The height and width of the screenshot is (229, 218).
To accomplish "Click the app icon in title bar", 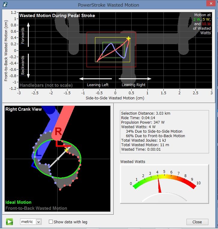I will [5, 5].
